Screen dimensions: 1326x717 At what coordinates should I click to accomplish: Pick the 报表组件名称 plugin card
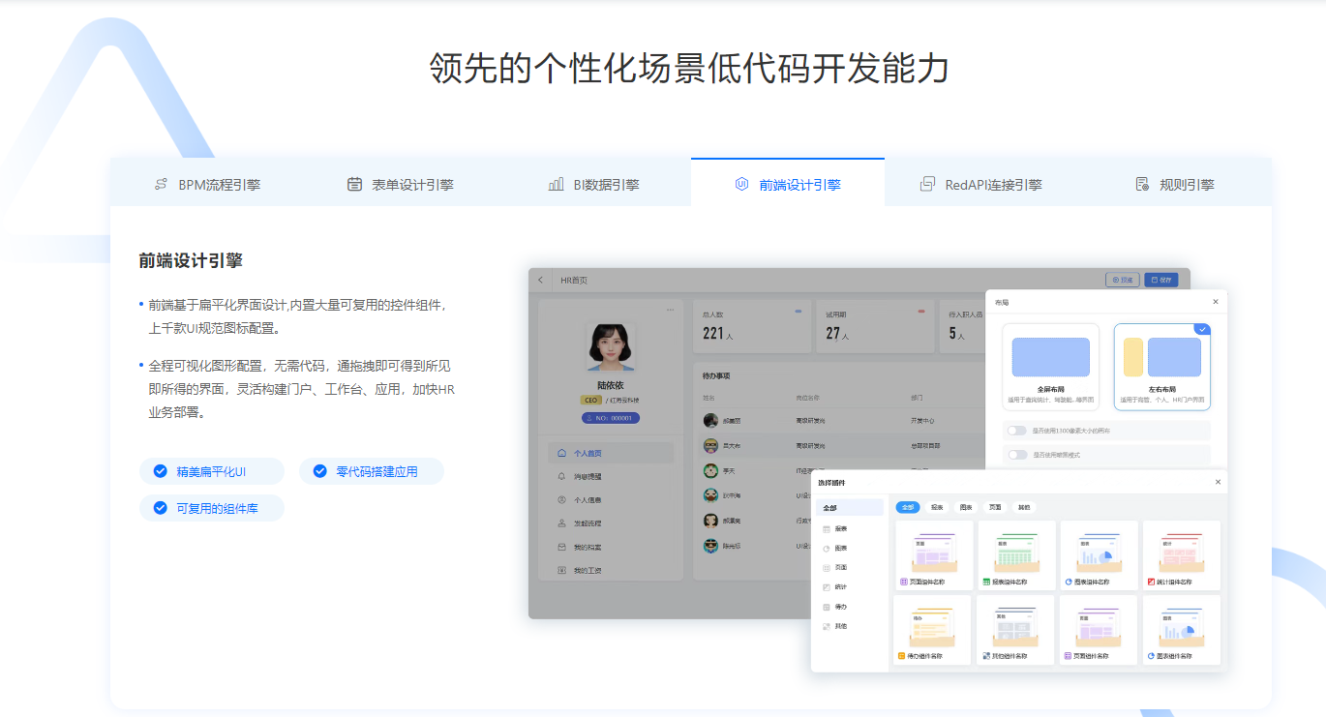pos(1016,555)
